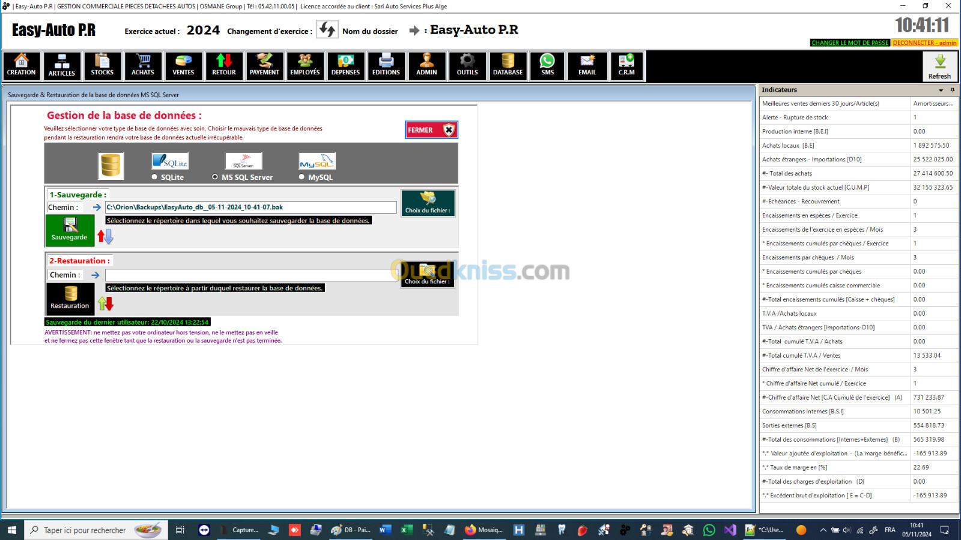Viewport: 961px width, 540px height.
Task: Select the SQLite radio button
Action: click(155, 177)
